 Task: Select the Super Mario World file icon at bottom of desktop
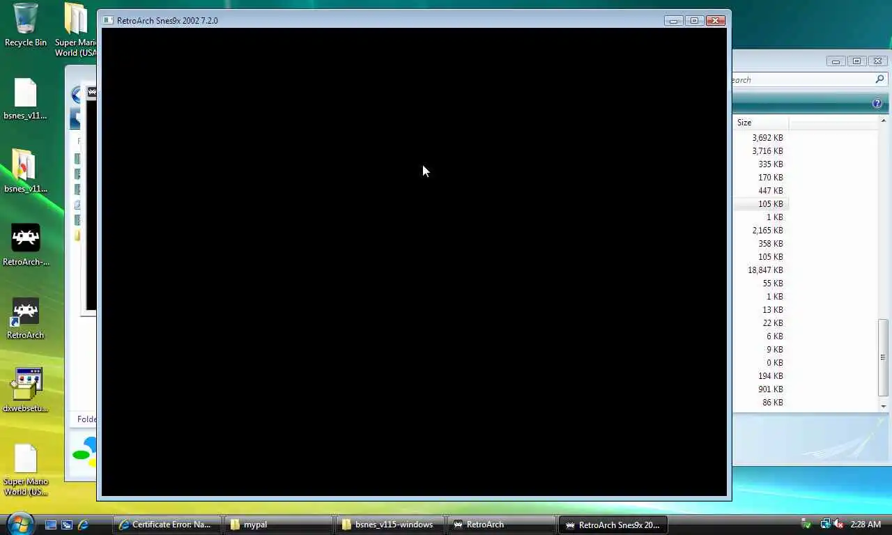pos(26,470)
